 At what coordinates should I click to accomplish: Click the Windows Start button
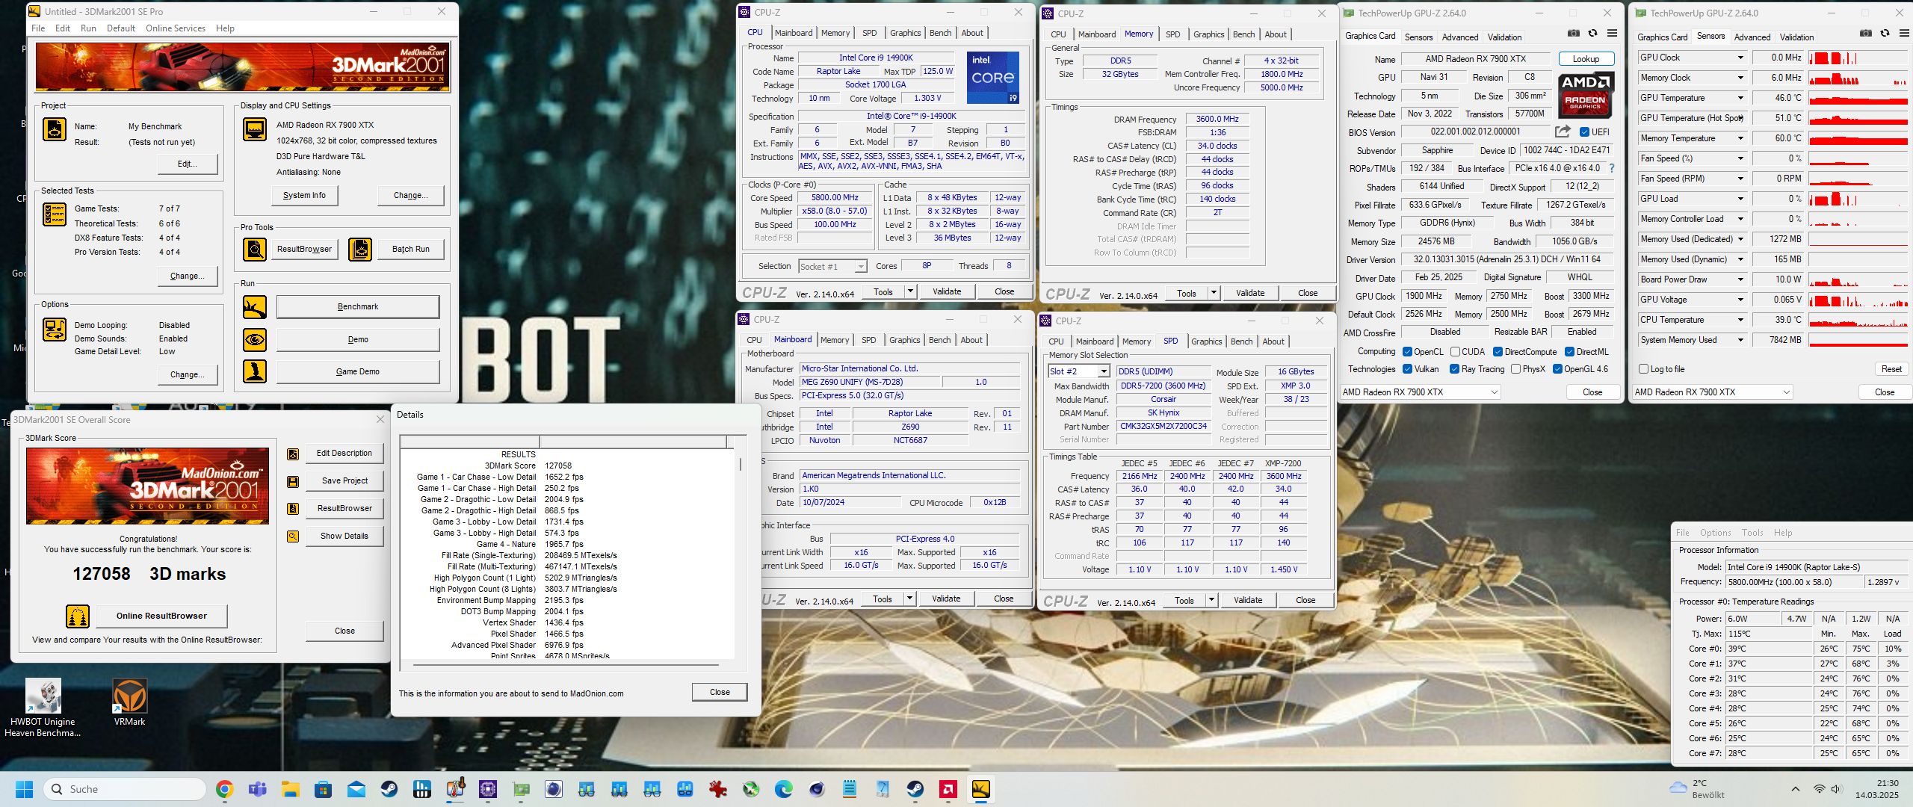[25, 789]
